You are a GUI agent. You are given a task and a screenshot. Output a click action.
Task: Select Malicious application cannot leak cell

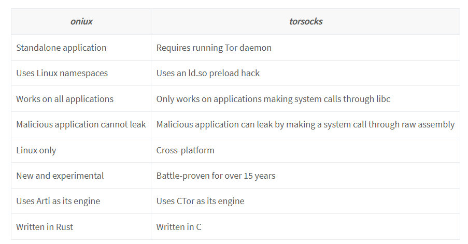[x=81, y=124]
